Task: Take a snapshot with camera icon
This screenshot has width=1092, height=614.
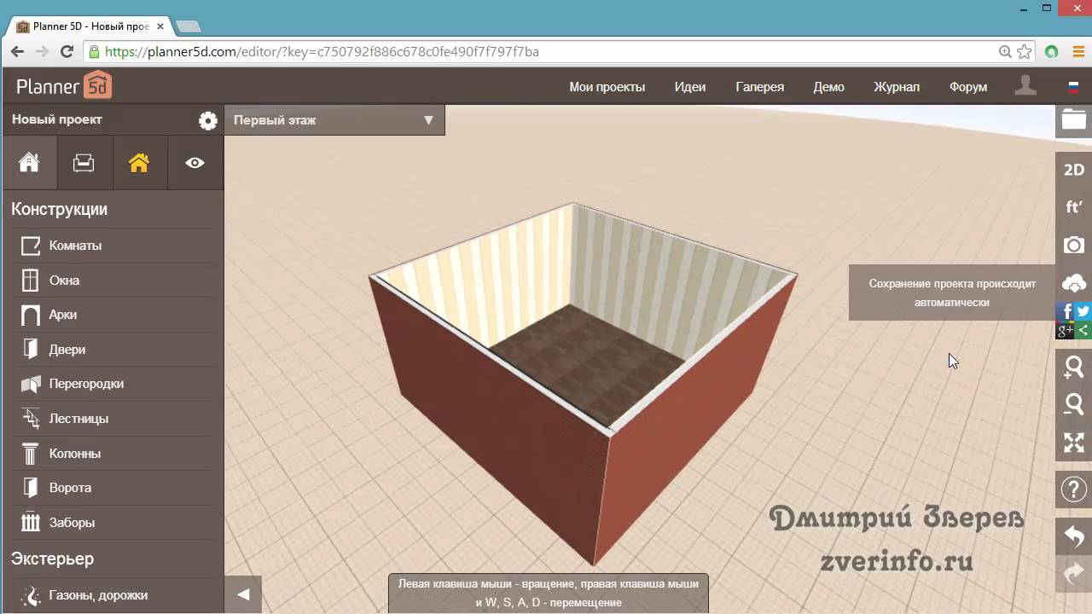Action: point(1074,246)
